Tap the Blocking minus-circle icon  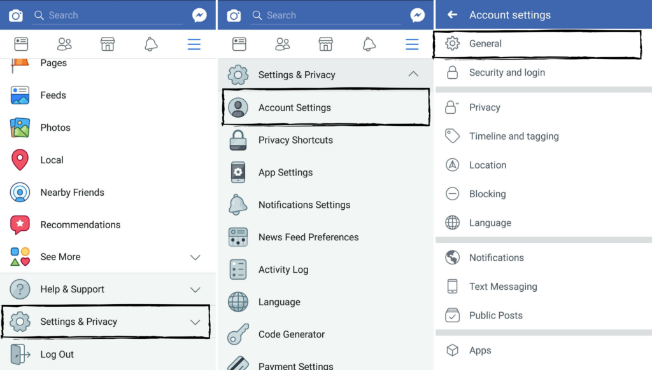pos(453,194)
